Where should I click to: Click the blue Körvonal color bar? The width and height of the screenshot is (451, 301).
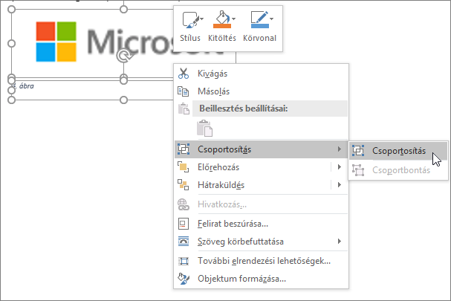pos(260,26)
